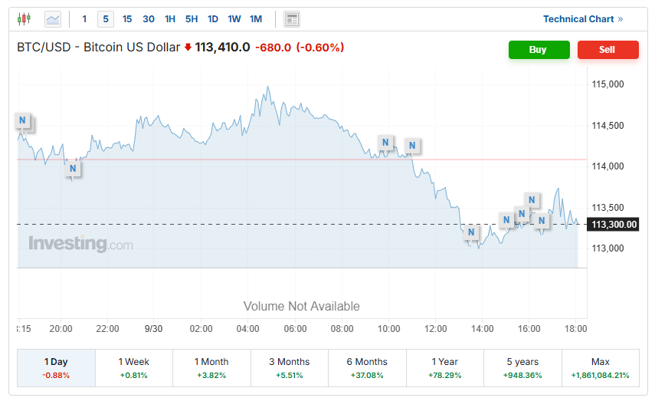Open the news marker at 10:00
Image resolution: width=655 pixels, height=401 pixels.
pos(386,142)
